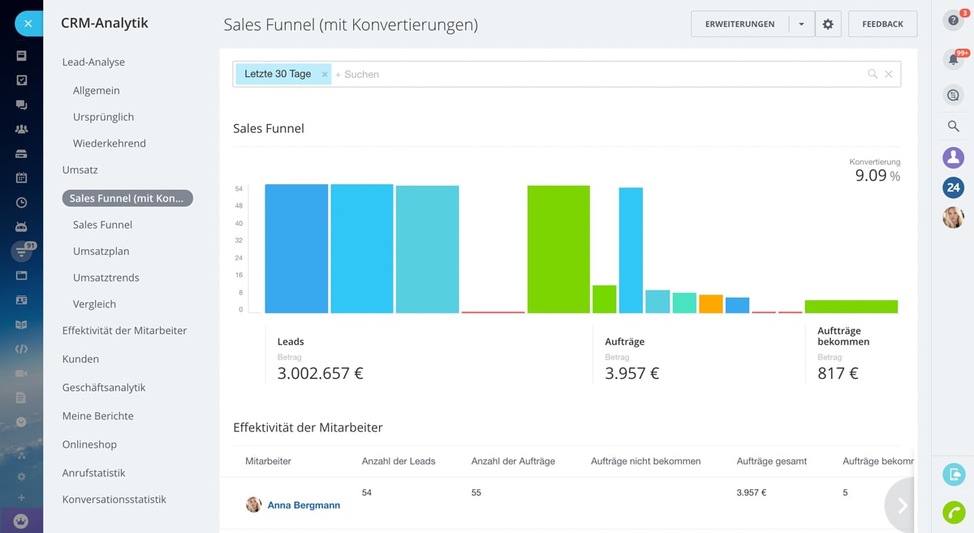Open Anna Bergmann's profile link
Viewport: 974px width, 533px height.
303,505
